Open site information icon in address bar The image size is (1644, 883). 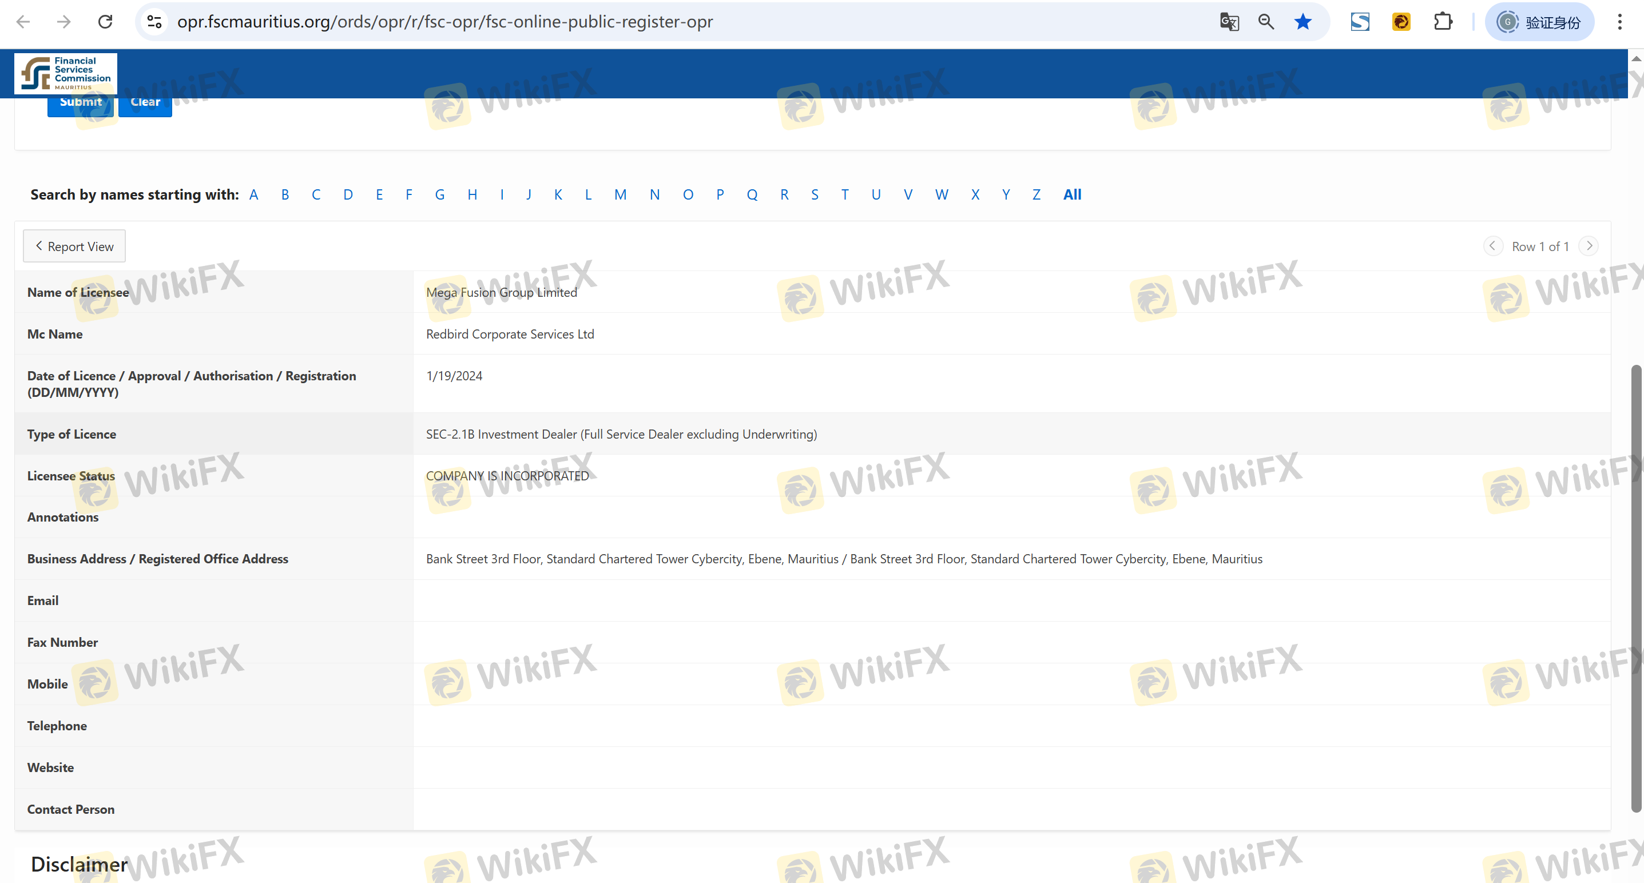coord(154,22)
